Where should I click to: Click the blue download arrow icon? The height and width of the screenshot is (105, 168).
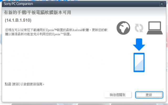[139, 45]
